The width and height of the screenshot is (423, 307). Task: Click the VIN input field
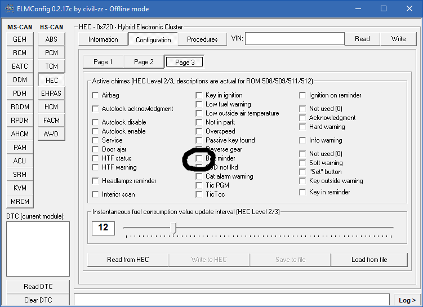pos(294,39)
